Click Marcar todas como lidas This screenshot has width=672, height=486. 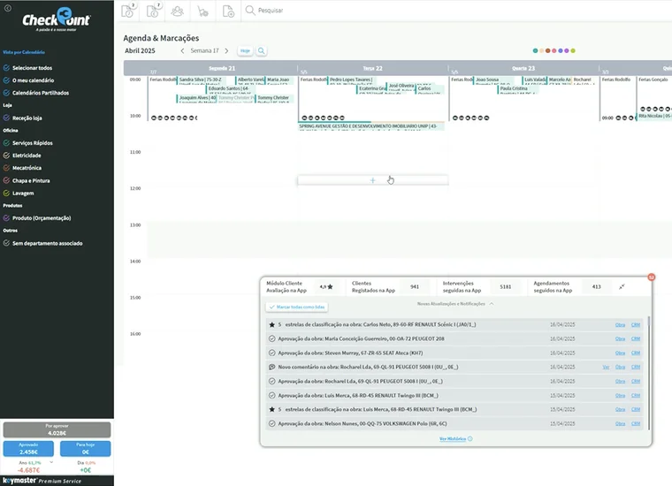[x=297, y=307]
